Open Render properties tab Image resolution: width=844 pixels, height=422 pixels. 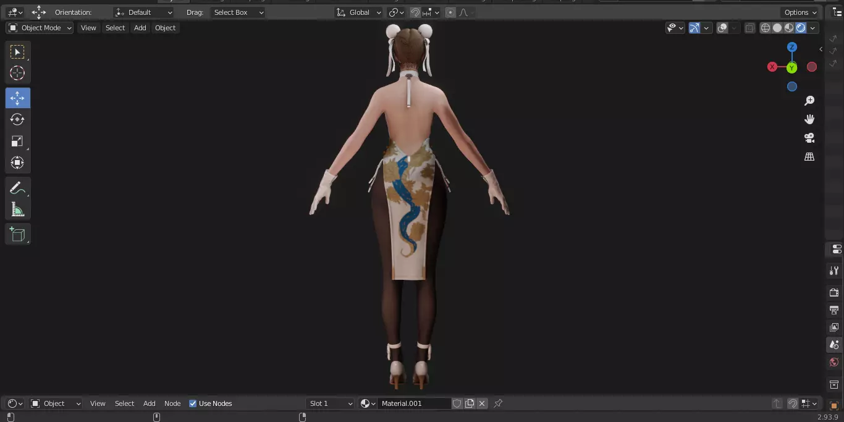(834, 292)
